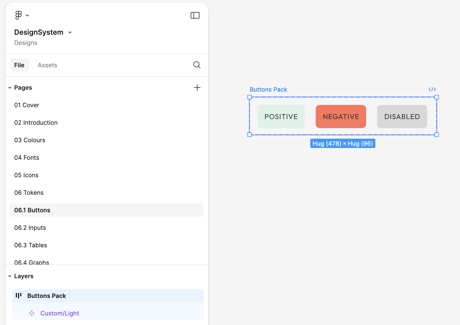This screenshot has height=325, width=460.
Task: Open the 03 Colours page
Action: coord(30,140)
